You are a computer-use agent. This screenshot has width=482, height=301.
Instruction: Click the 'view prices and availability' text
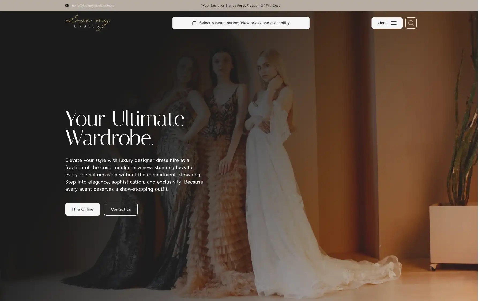(265, 23)
